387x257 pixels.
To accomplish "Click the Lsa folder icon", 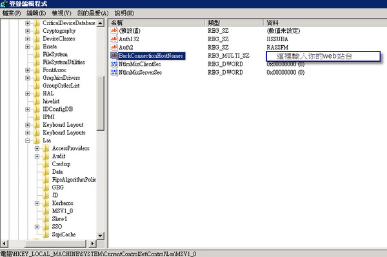I will (x=37, y=140).
